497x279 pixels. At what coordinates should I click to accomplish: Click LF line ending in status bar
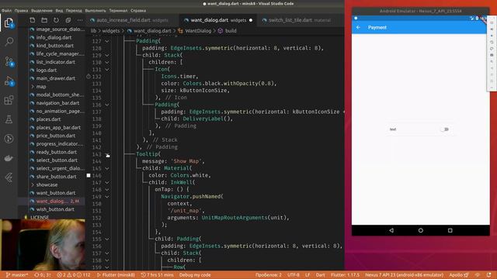pyautogui.click(x=308, y=275)
